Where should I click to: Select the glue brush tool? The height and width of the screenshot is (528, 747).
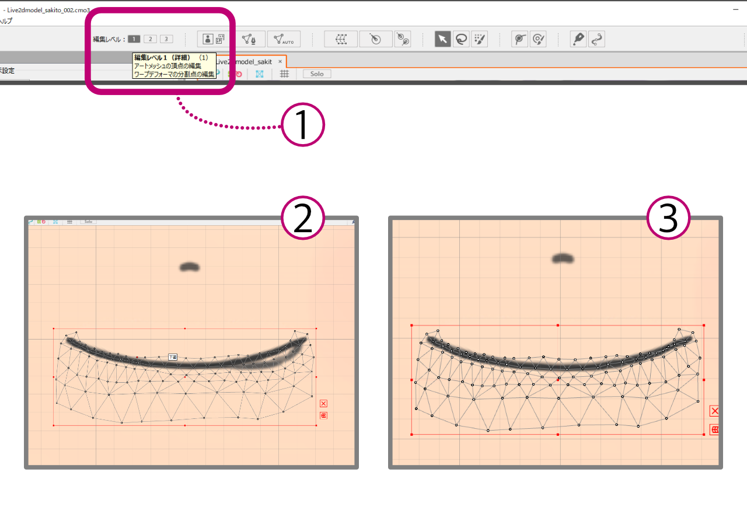(538, 39)
